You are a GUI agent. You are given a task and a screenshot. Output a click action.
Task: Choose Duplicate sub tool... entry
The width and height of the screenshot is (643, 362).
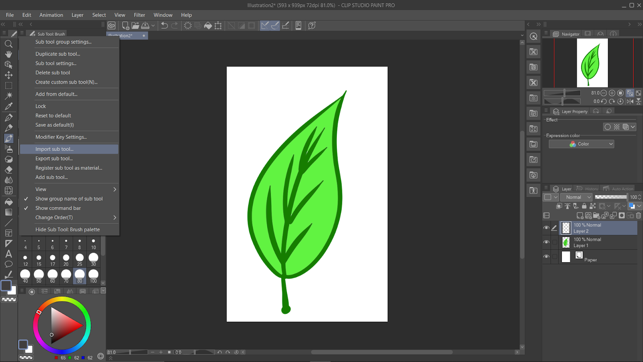[69, 54]
